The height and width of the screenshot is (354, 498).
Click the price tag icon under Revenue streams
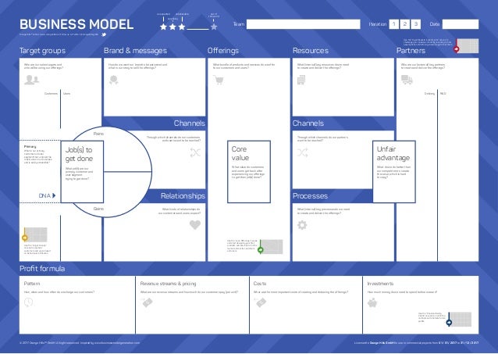coord(147,302)
